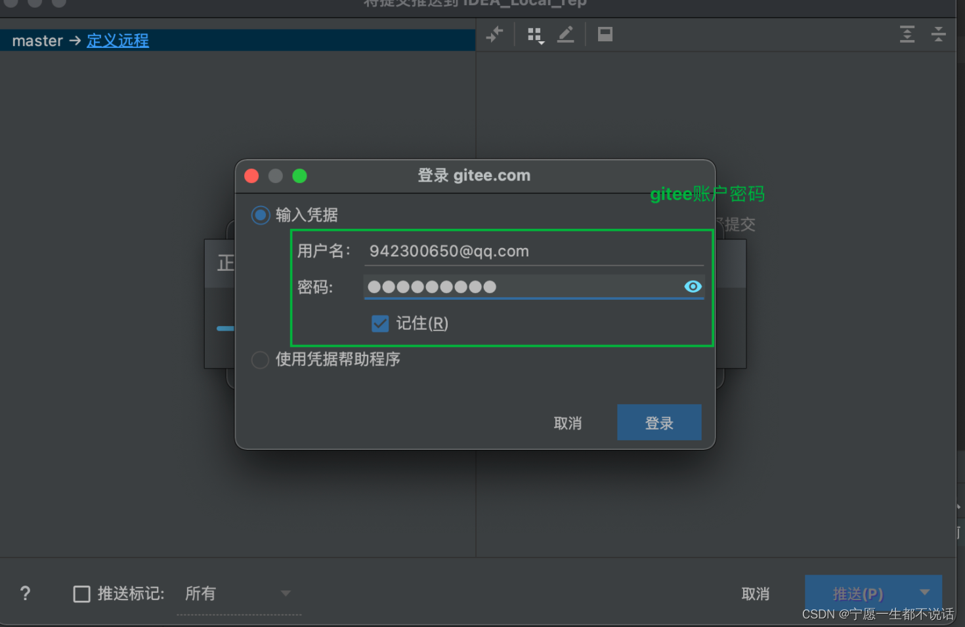Viewport: 965px width, 627px height.
Task: Click the 用户名 input field
Action: [533, 251]
